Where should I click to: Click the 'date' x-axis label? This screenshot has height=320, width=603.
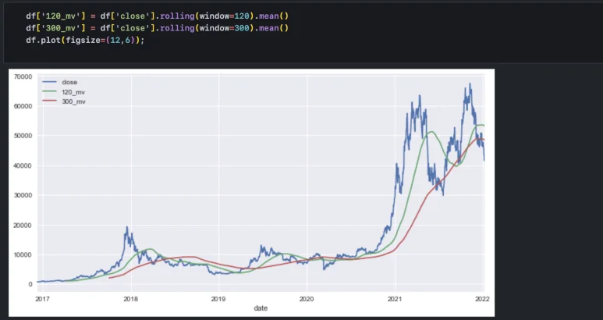(x=261, y=309)
